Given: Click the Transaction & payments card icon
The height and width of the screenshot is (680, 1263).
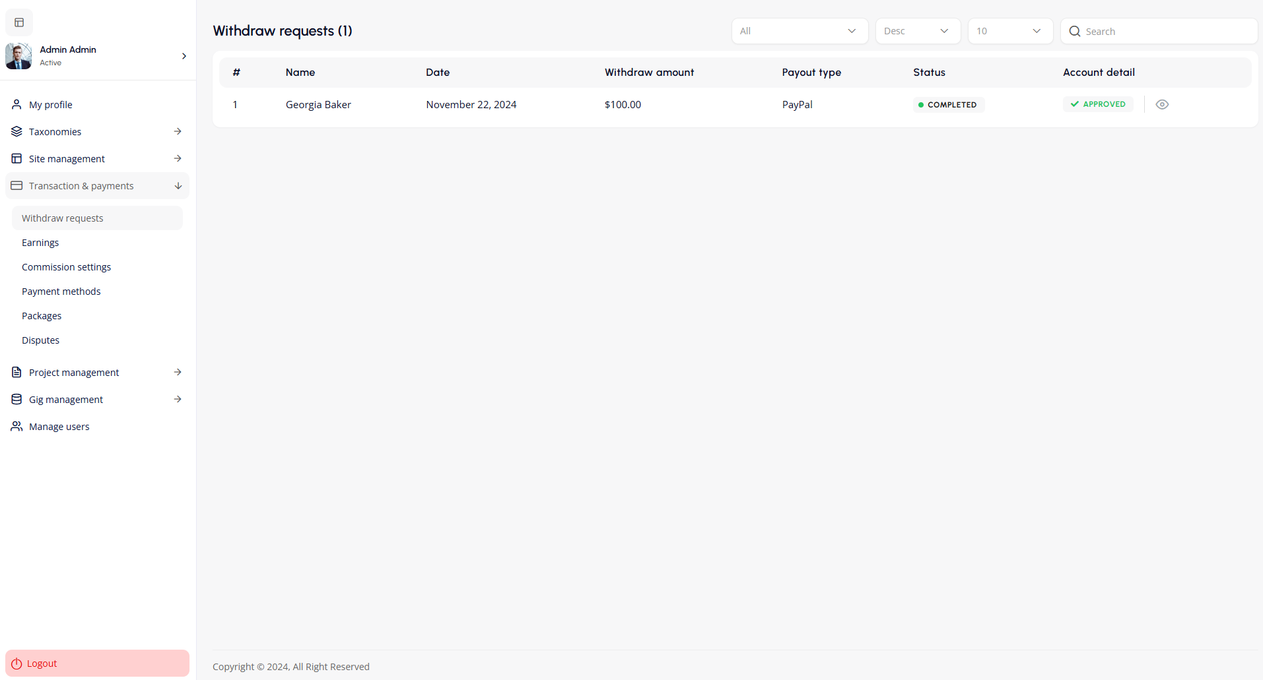Looking at the screenshot, I should 17,185.
